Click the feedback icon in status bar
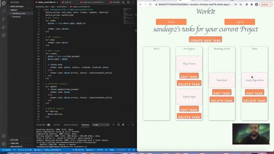 (x=129, y=150)
